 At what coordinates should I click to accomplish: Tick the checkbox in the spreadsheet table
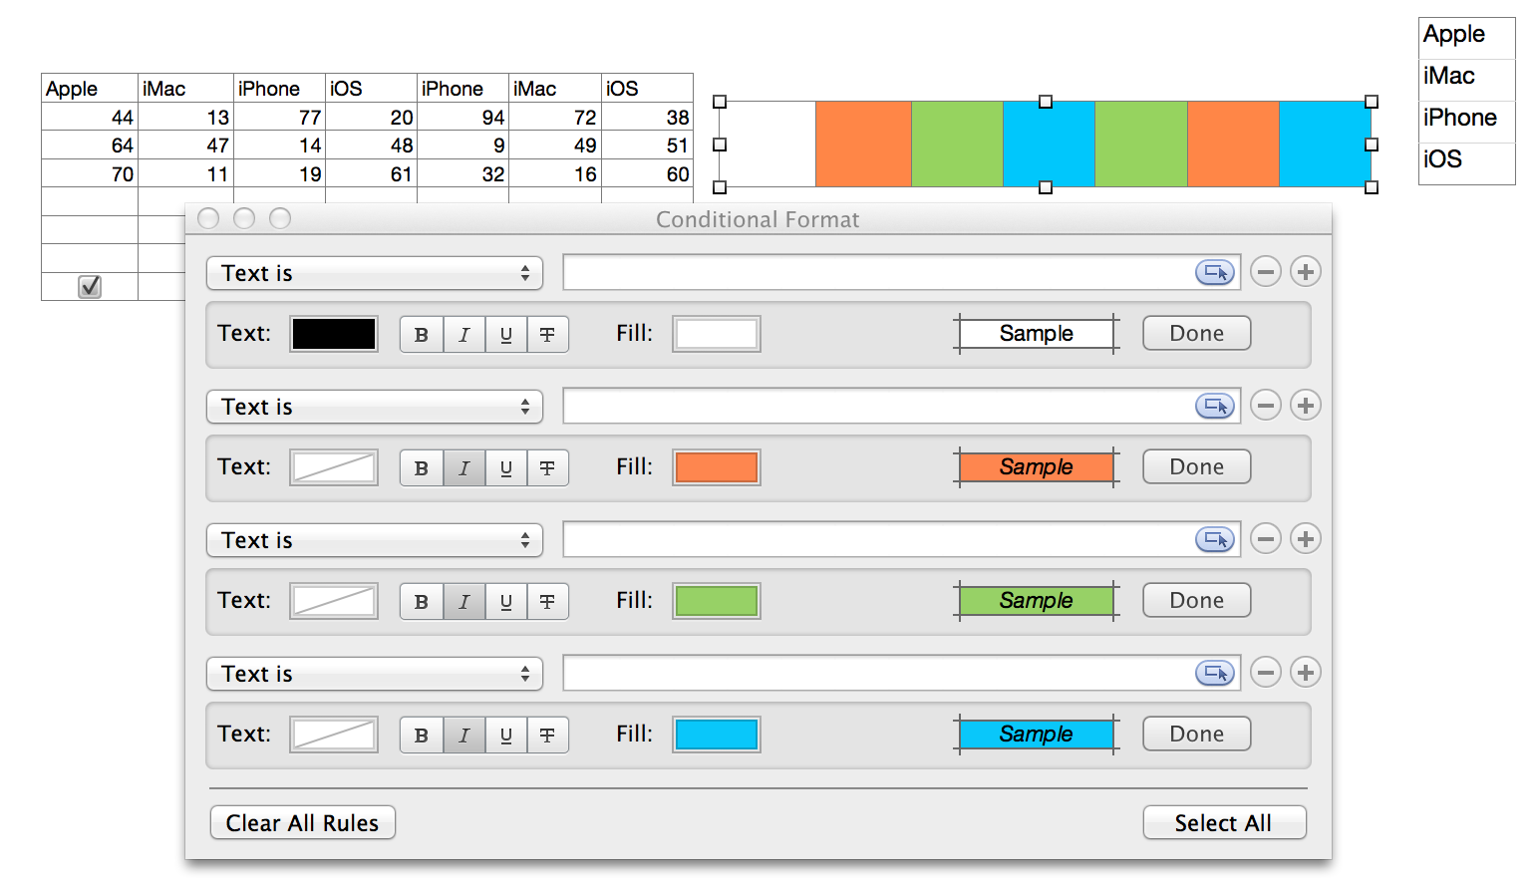(x=90, y=287)
